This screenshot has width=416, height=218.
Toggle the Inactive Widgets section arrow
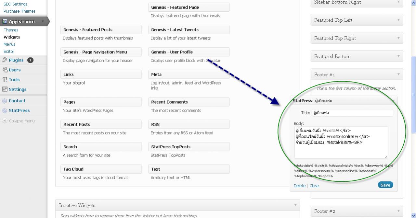pyautogui.click(x=295, y=205)
